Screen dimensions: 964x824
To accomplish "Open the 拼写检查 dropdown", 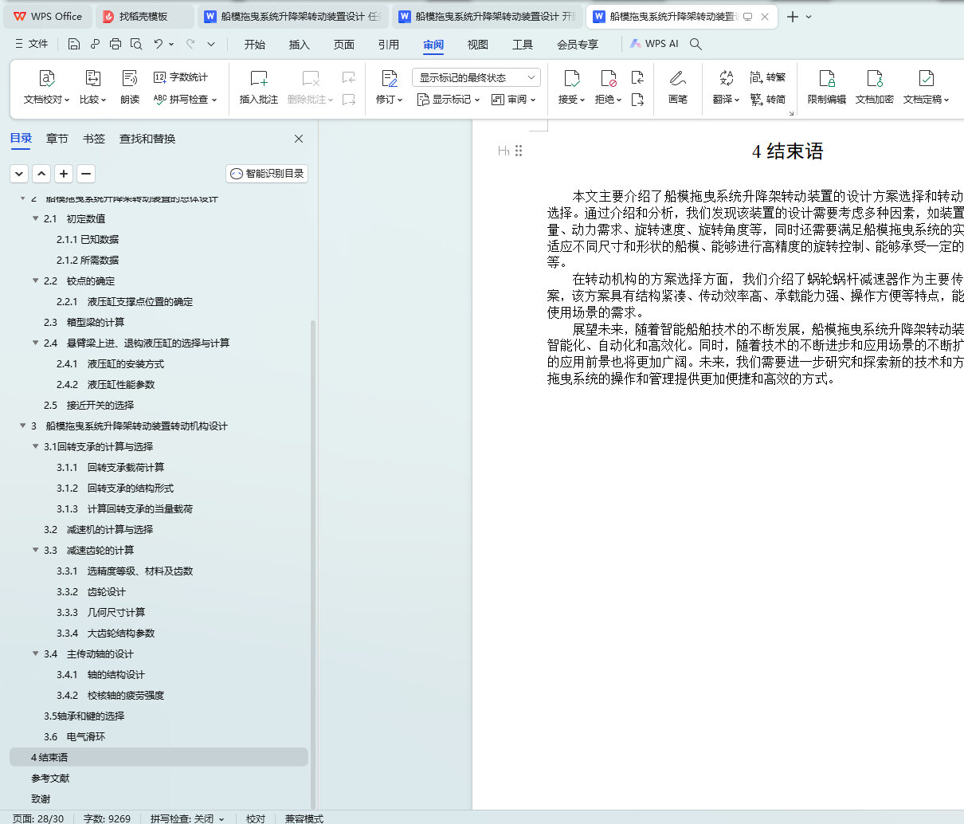I will pyautogui.click(x=185, y=100).
